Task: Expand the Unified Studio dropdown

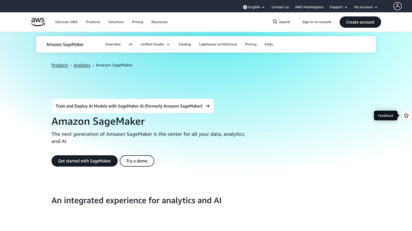Action: tap(155, 44)
